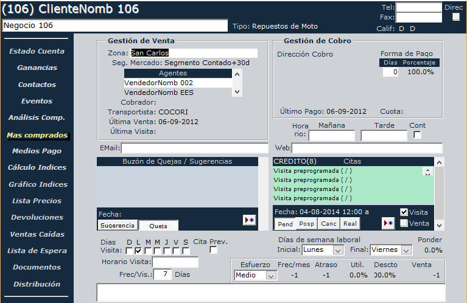The height and width of the screenshot is (303, 467).
Task: Open Estado Cuenta in the sidebar
Action: tap(37, 51)
